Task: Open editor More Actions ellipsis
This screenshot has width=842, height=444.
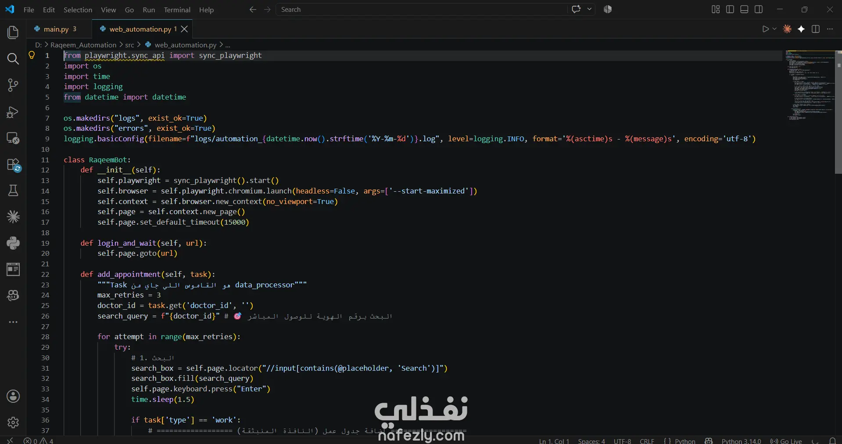Action: [x=830, y=29]
